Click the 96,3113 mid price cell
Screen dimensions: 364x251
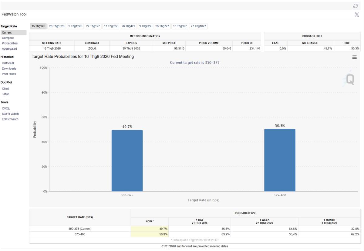click(169, 48)
